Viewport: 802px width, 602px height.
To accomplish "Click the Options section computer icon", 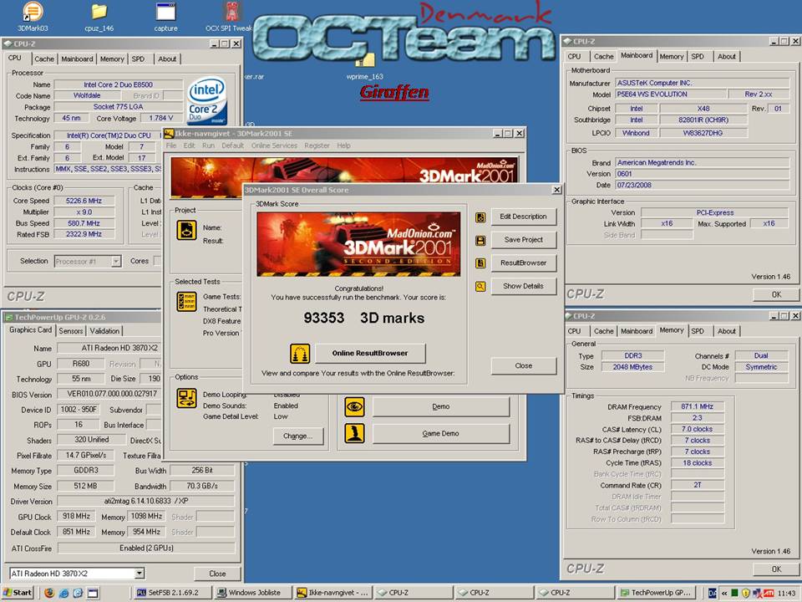I will coord(186,398).
